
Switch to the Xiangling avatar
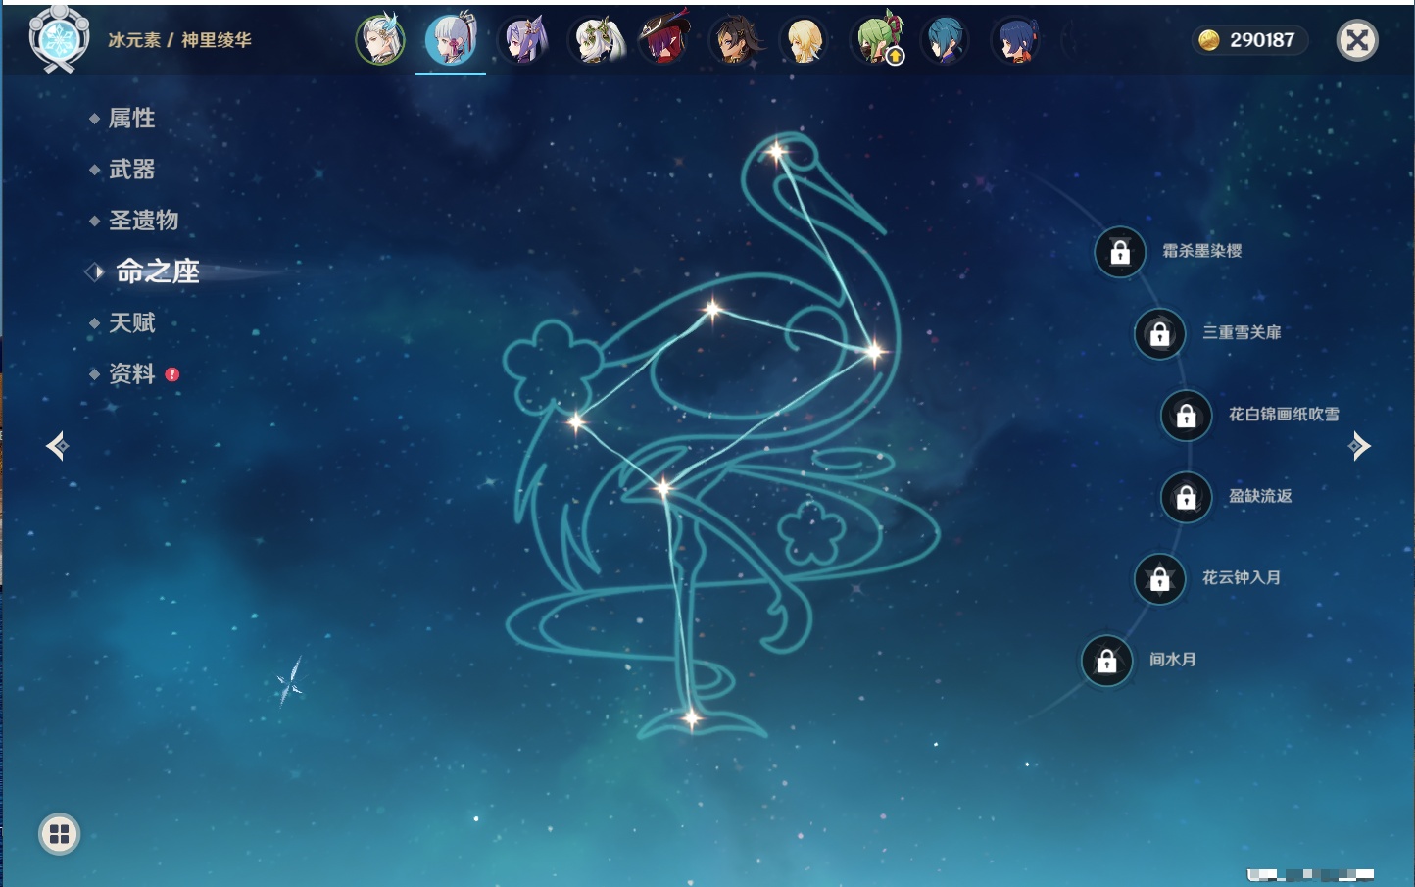tap(1016, 40)
